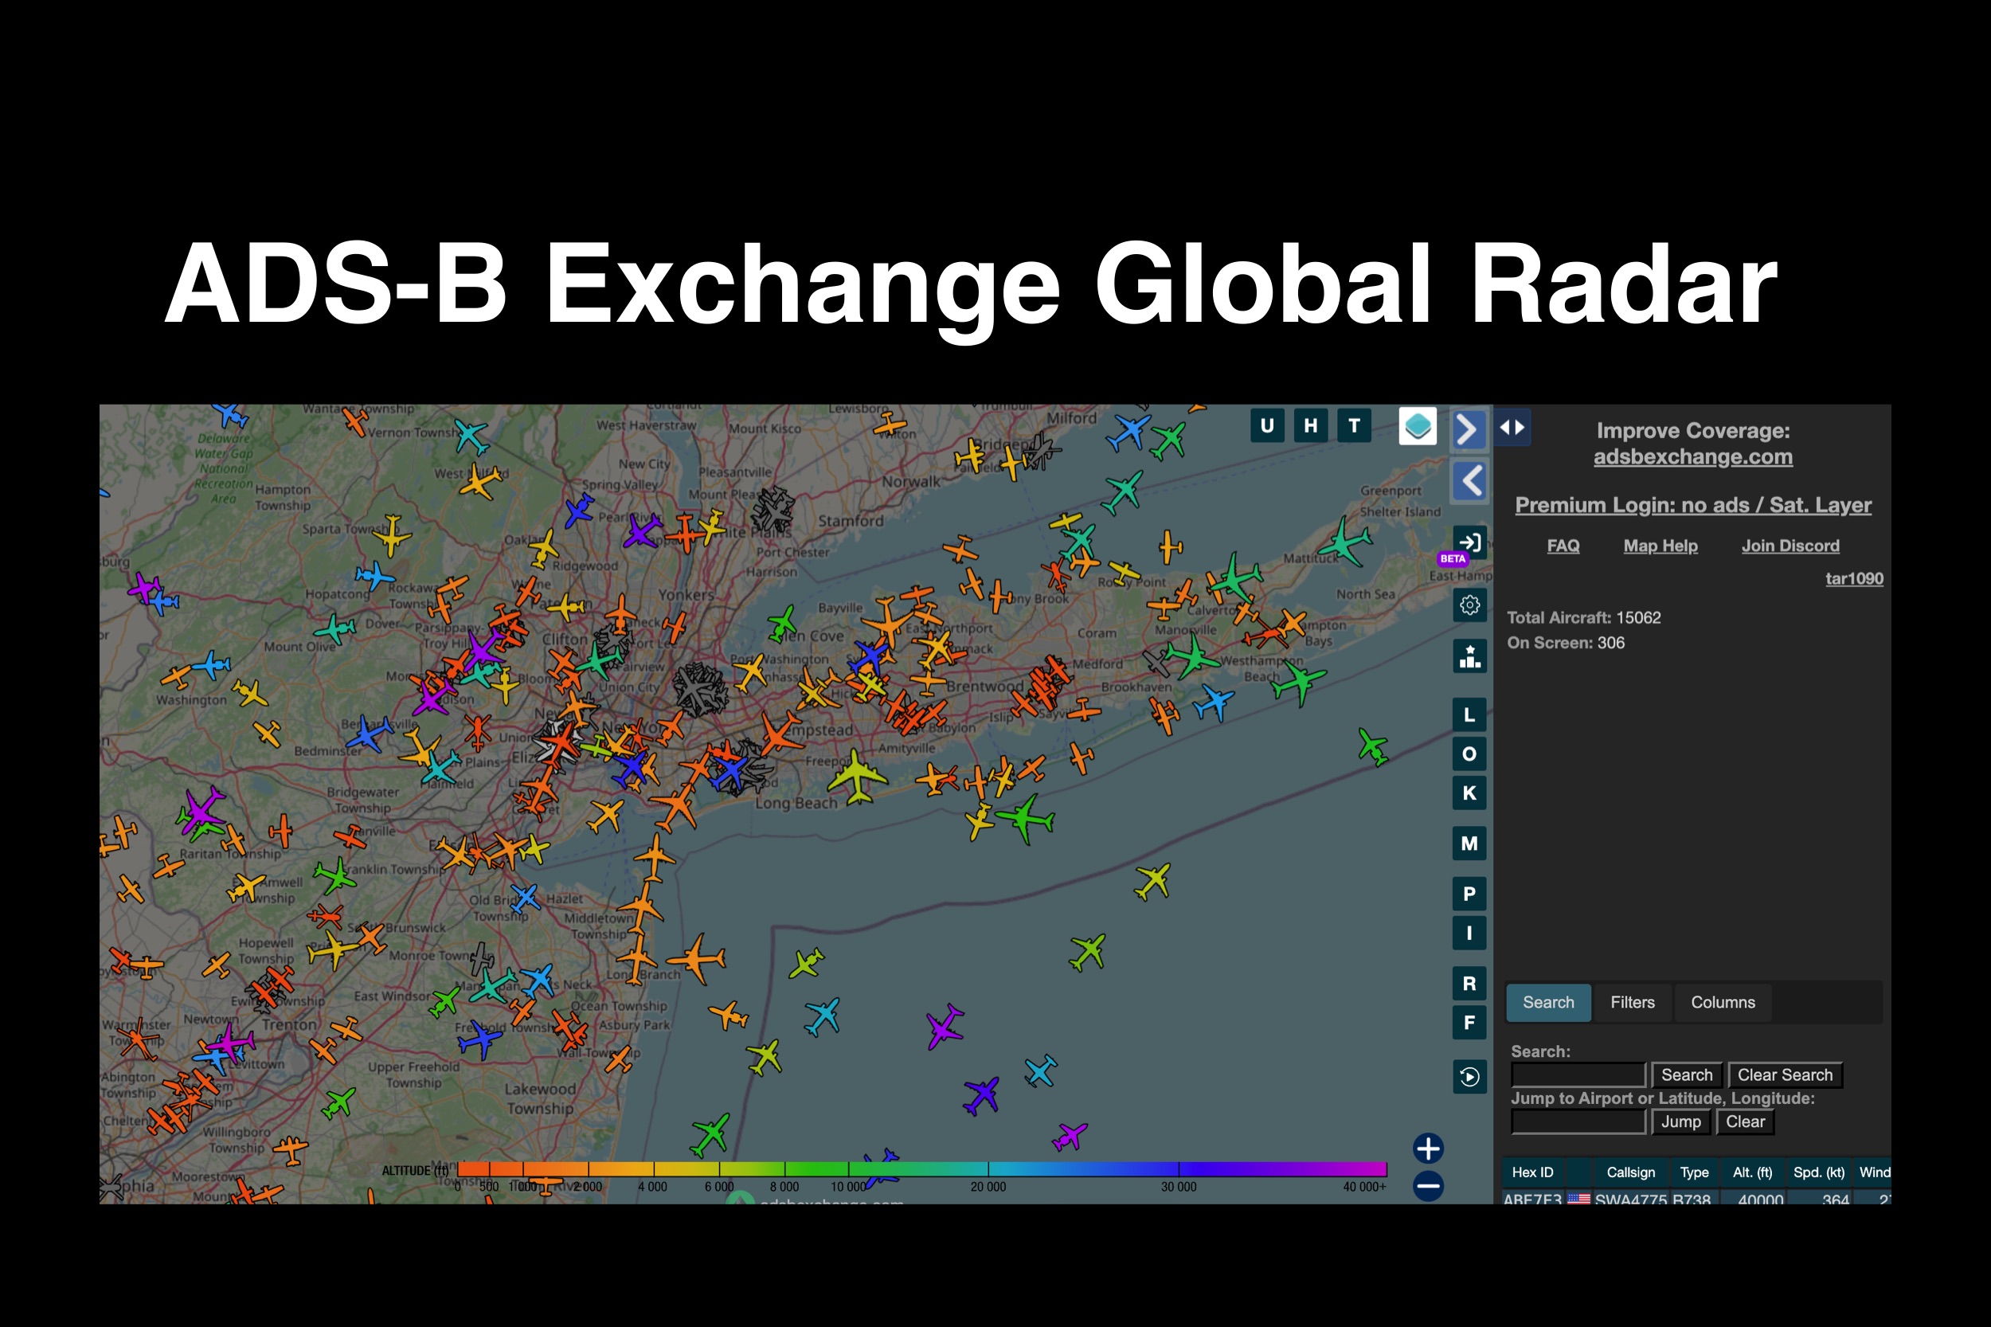Screen dimensions: 1991x1327
Task: Toggle the U button on the map
Action: point(1267,425)
